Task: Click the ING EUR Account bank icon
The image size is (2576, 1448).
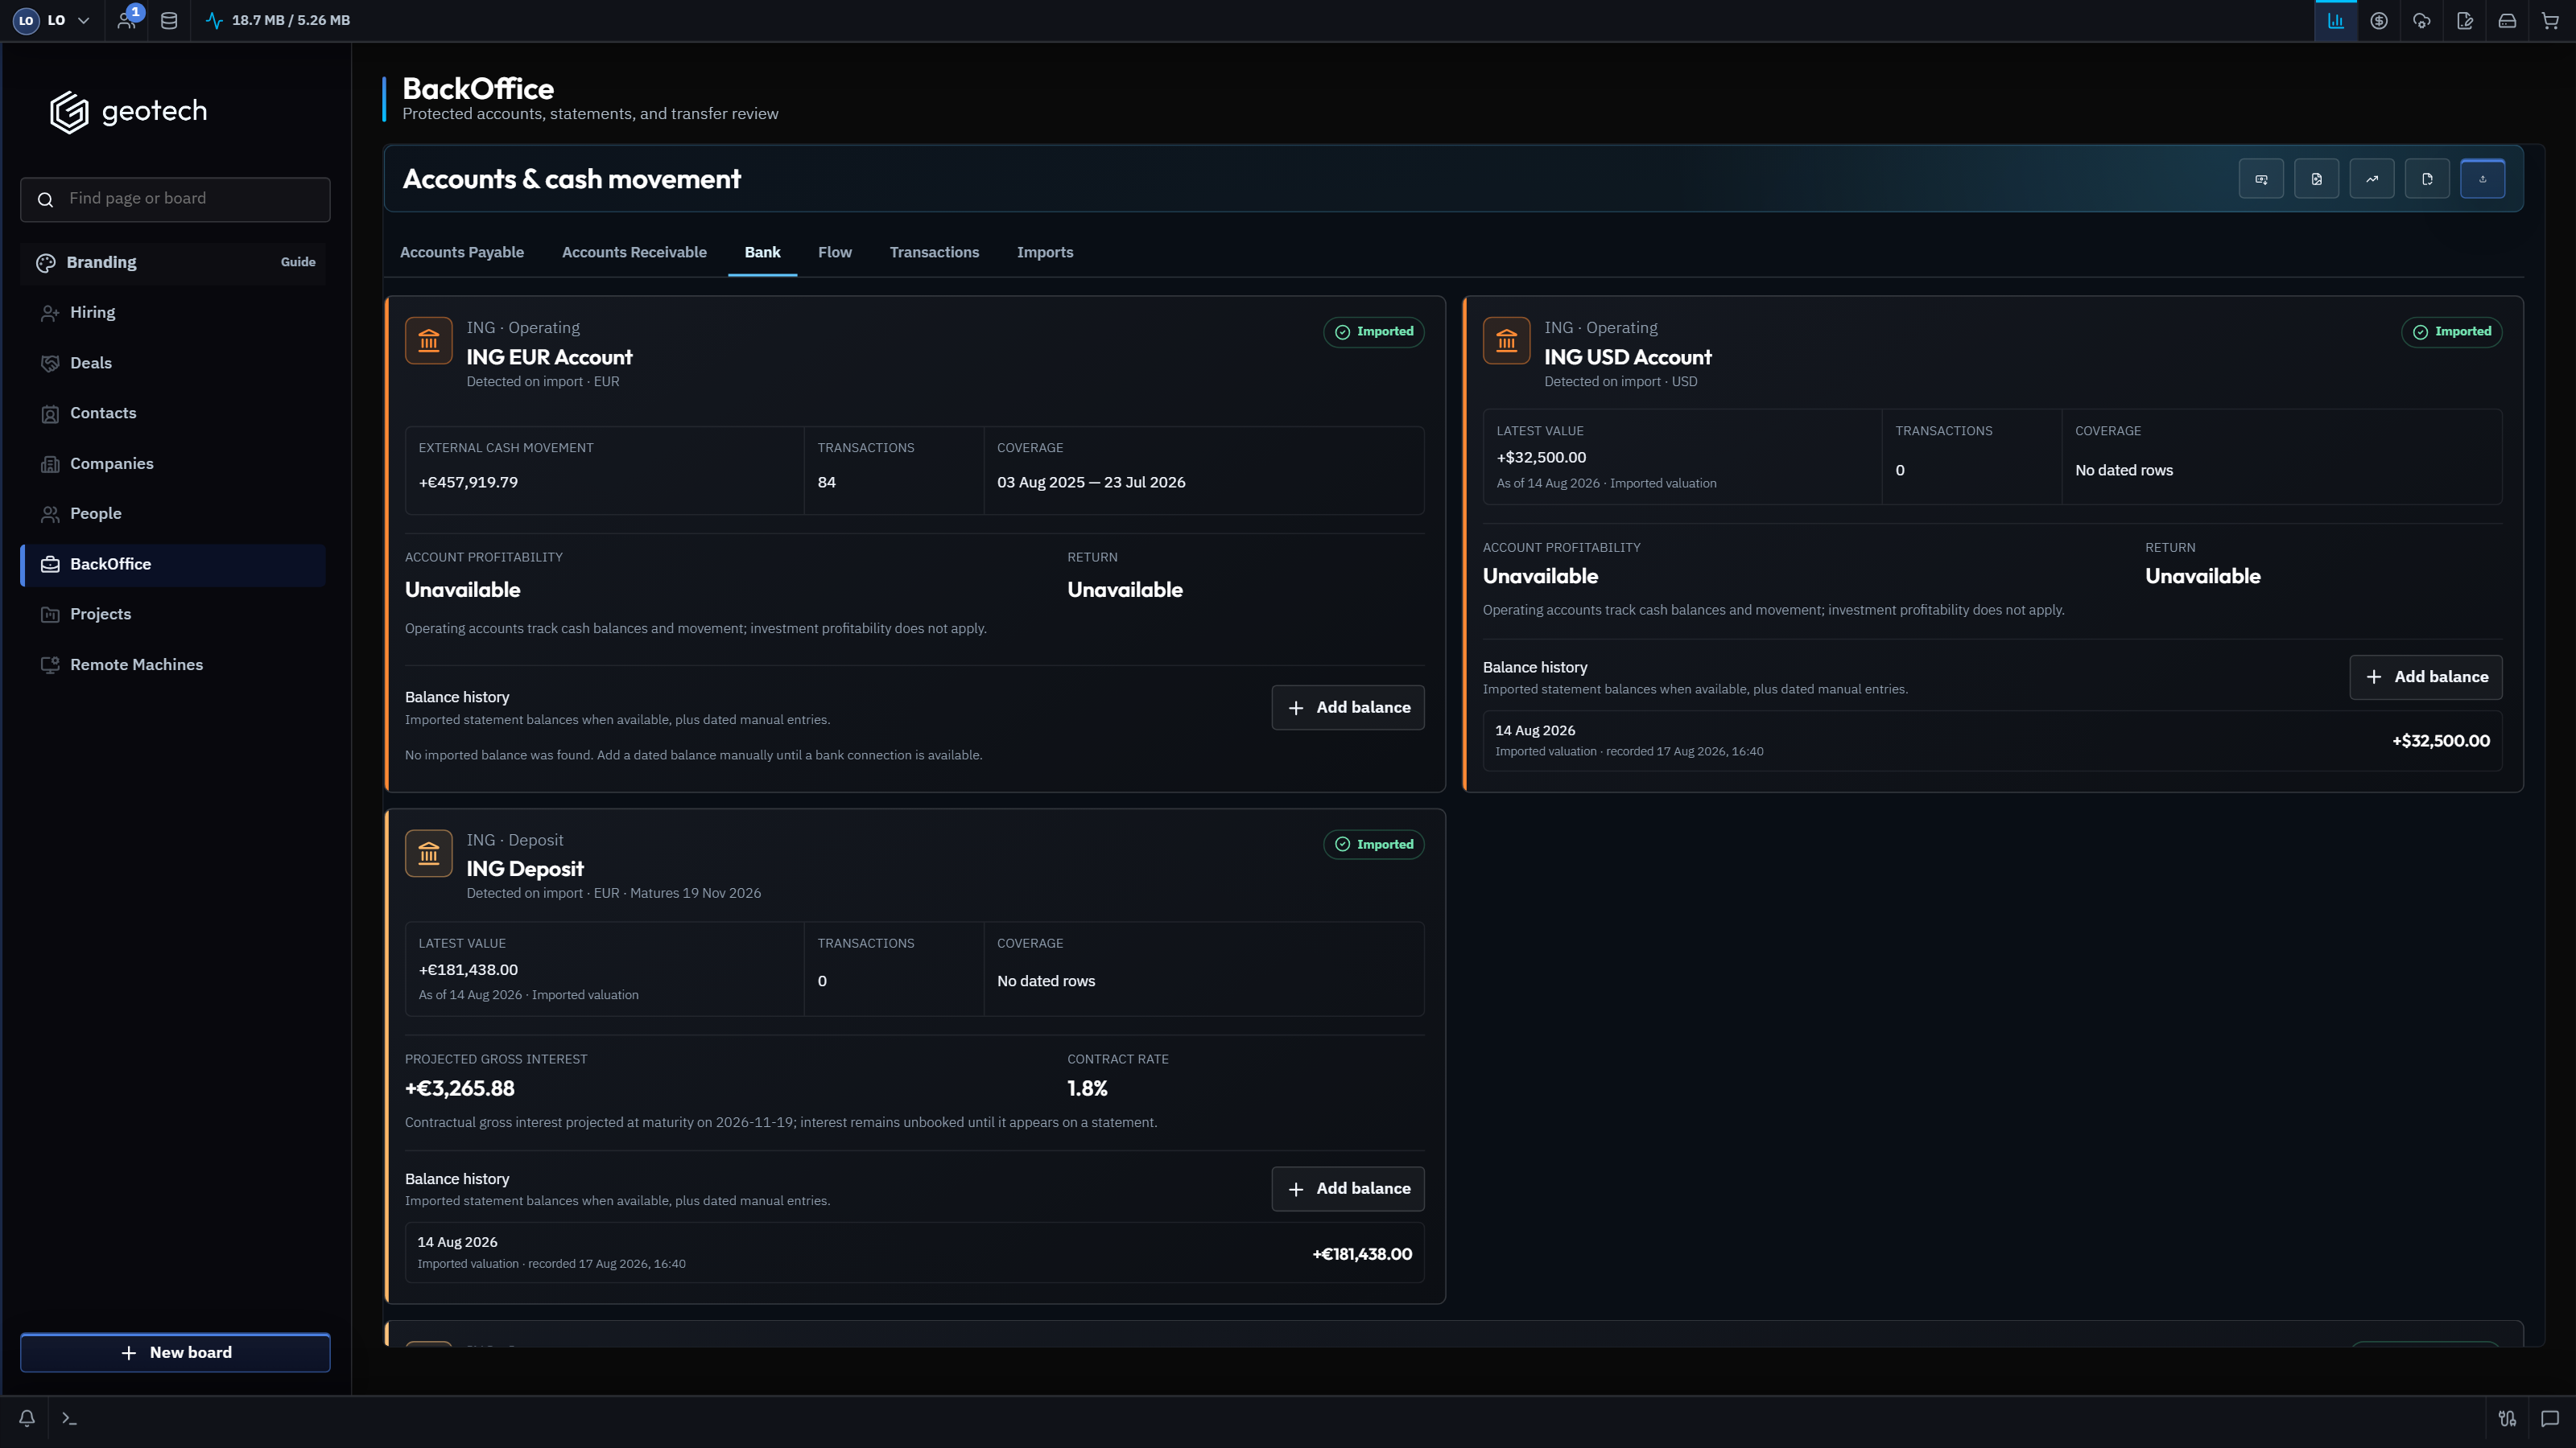Action: [429, 341]
